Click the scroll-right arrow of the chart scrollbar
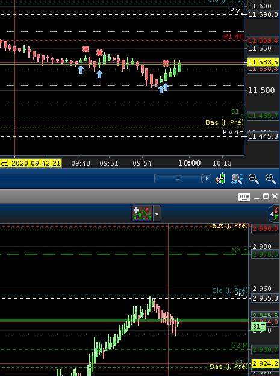 [x=207, y=178]
